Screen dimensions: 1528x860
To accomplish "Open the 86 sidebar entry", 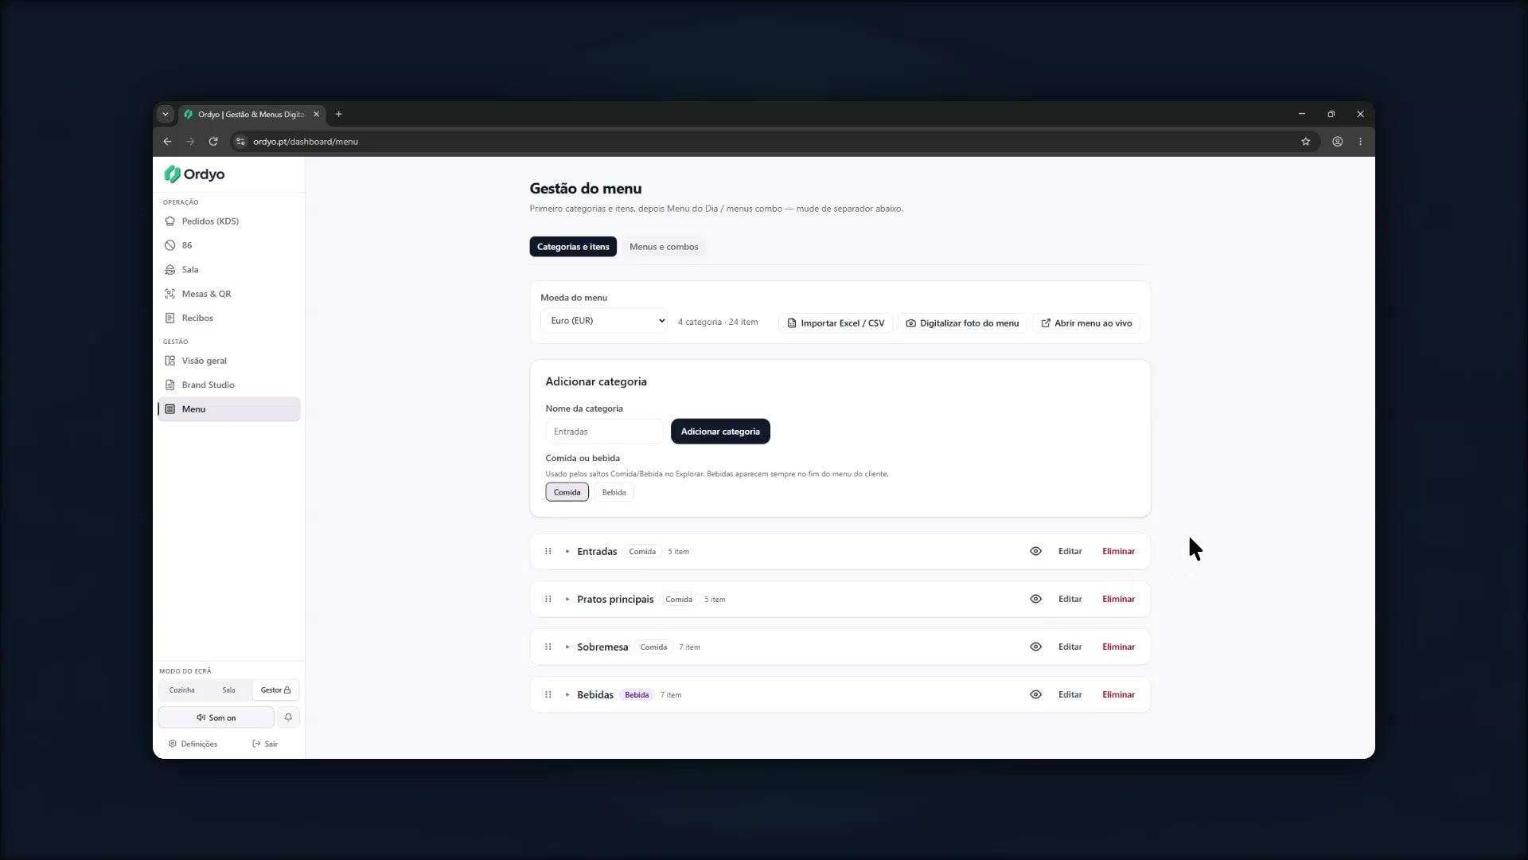I will pos(229,245).
